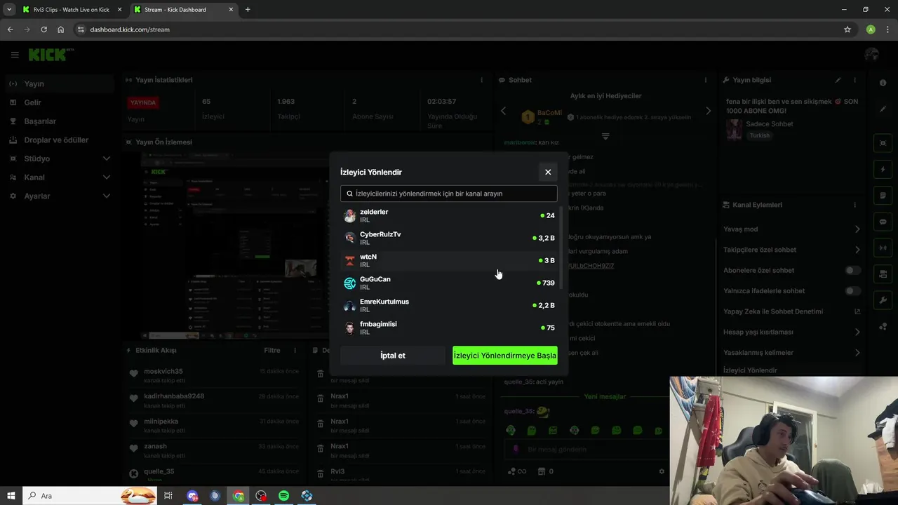The width and height of the screenshot is (898, 505).
Task: Open the chat bubble icon in right rail
Action: (883, 222)
